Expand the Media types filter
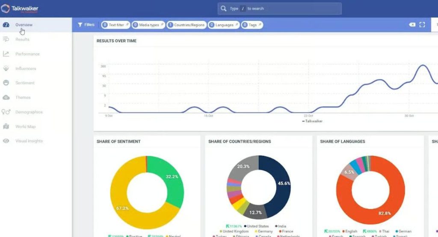The height and width of the screenshot is (237, 438). pos(148,25)
